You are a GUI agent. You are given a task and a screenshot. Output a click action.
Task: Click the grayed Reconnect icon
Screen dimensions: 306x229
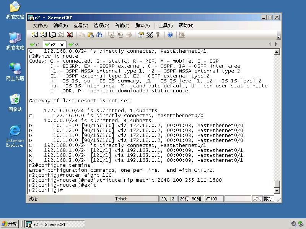tap(61, 35)
